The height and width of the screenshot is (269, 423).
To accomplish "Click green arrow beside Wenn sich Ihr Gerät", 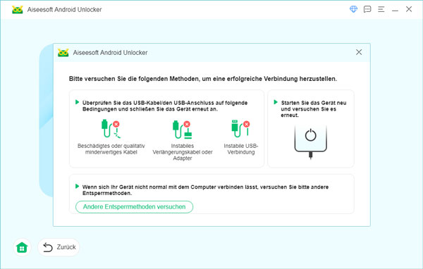I will [78, 186].
